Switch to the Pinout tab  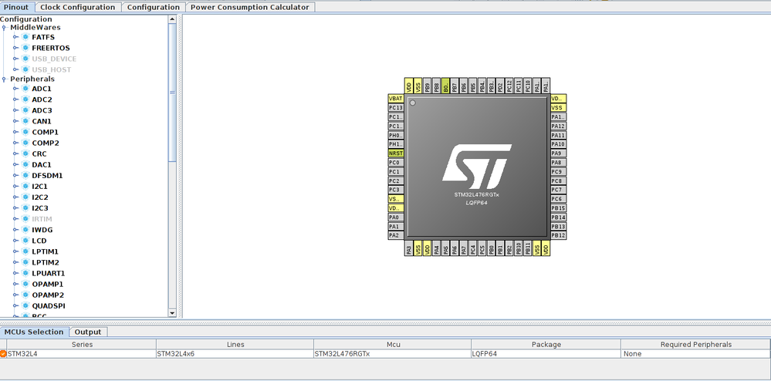click(x=18, y=7)
